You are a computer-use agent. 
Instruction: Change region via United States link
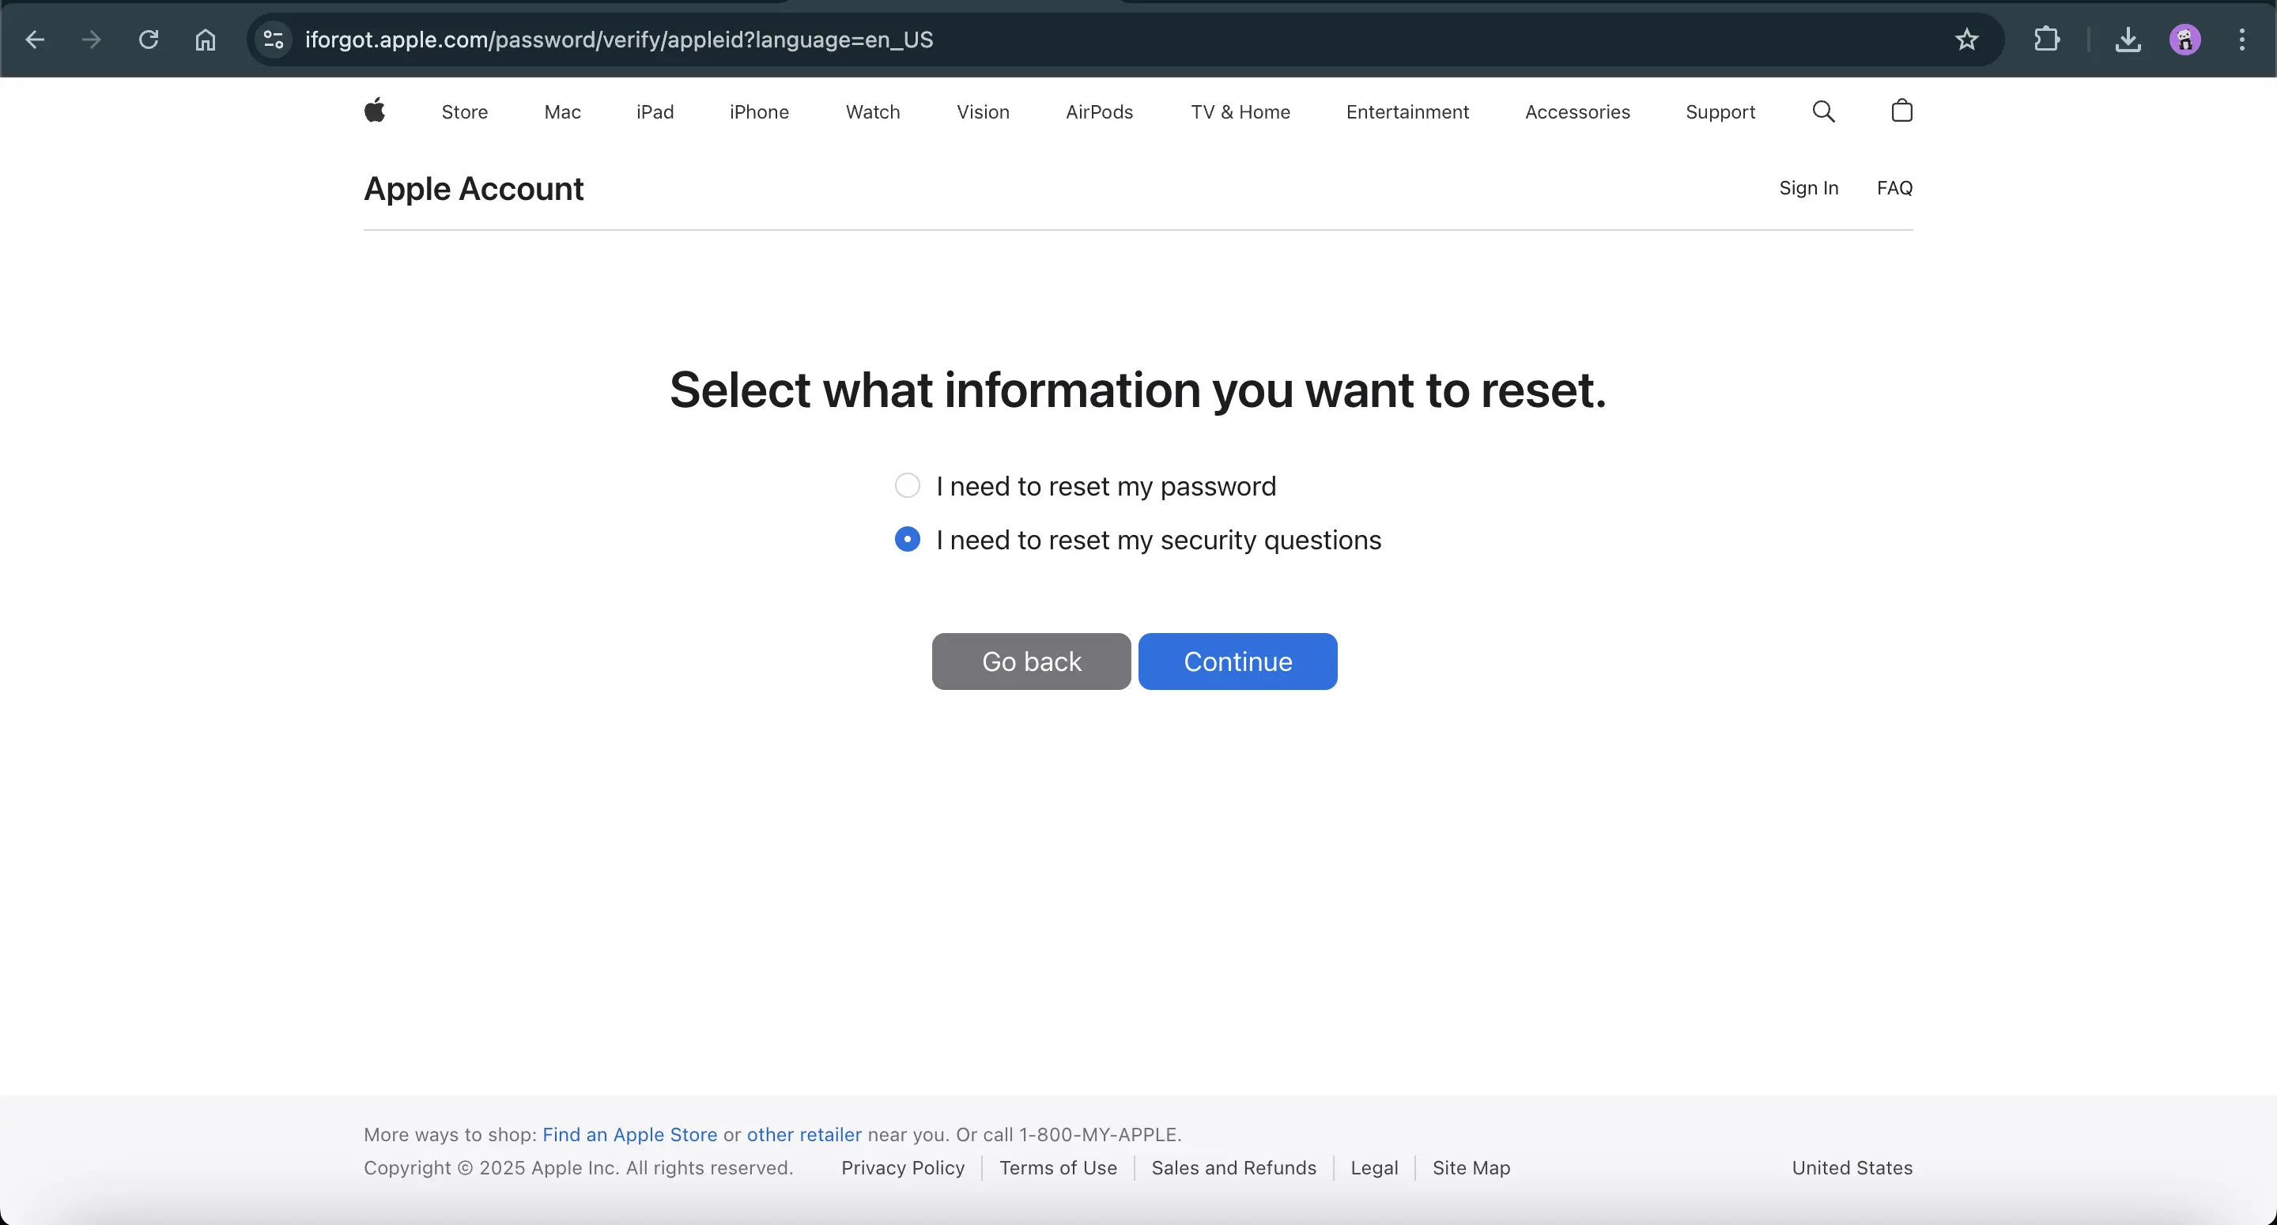[x=1852, y=1167]
